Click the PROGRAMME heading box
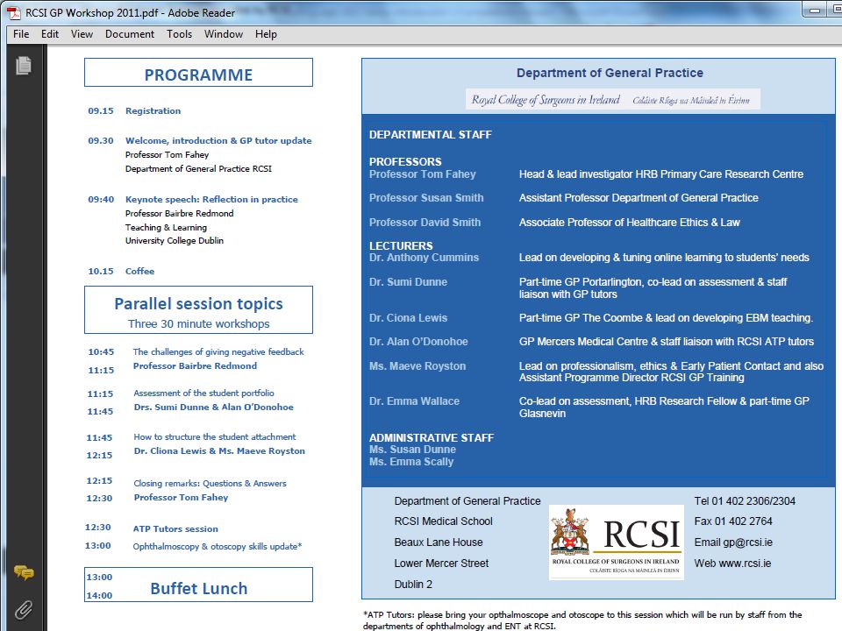The image size is (842, 631). (x=198, y=73)
